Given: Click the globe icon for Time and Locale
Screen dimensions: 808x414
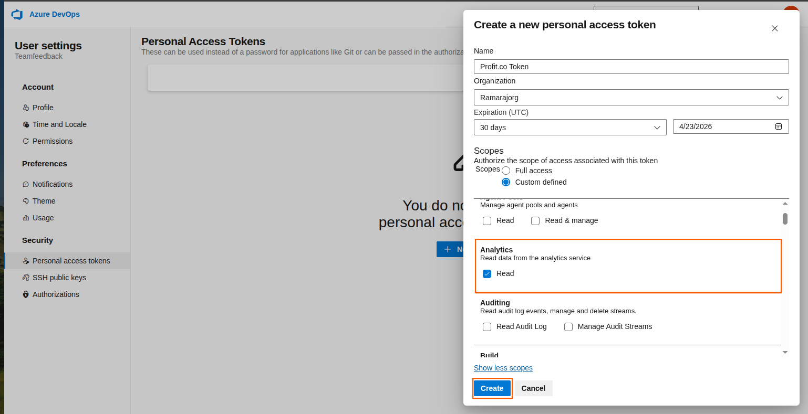Looking at the screenshot, I should pos(26,124).
